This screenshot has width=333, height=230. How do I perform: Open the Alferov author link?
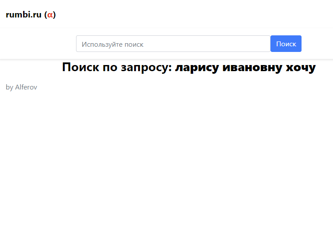coord(26,87)
